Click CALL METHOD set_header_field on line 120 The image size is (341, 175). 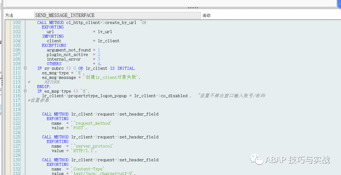(100, 114)
